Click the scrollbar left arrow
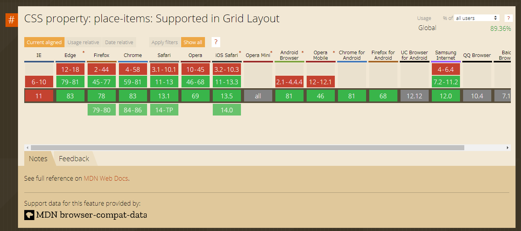The image size is (521, 231). [27, 148]
